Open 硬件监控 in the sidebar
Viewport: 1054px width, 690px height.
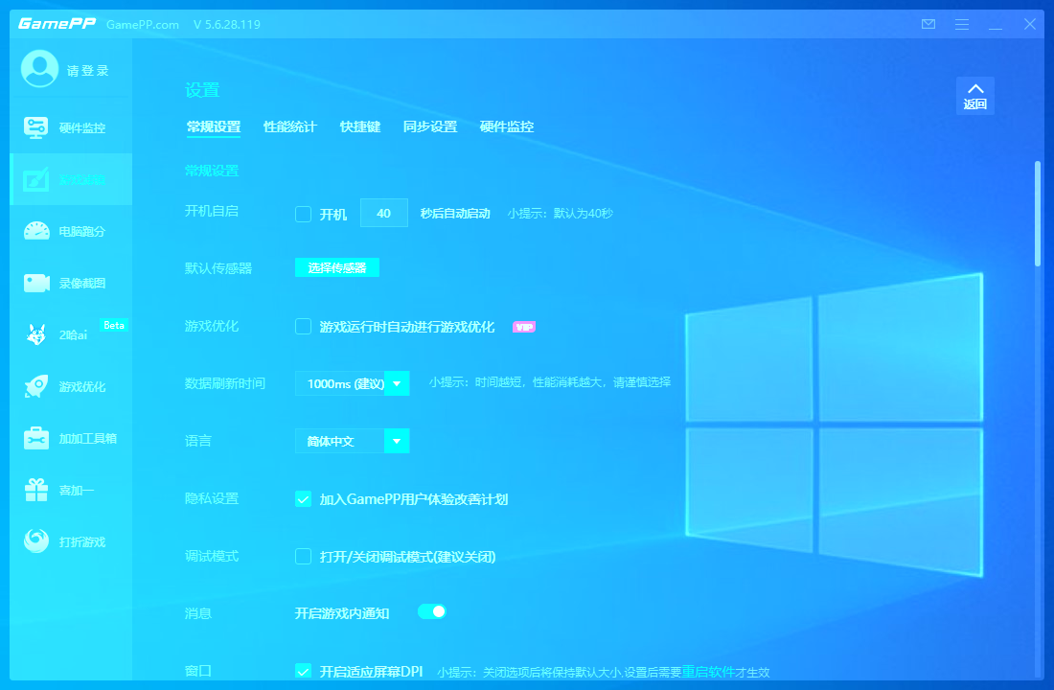click(x=71, y=127)
